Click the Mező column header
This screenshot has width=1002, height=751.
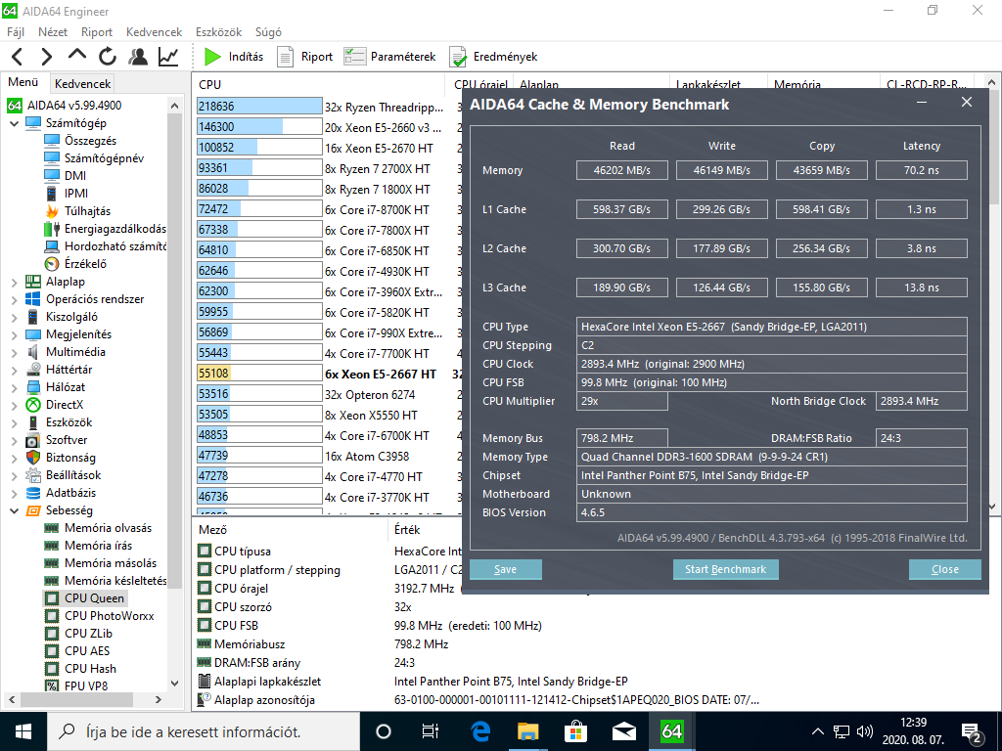click(x=291, y=529)
